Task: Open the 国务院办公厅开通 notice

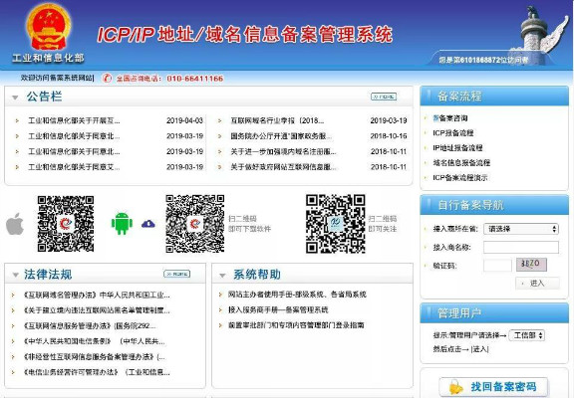Action: point(281,136)
